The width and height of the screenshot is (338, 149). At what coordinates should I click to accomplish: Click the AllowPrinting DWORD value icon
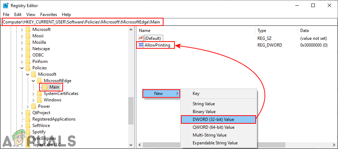click(141, 45)
